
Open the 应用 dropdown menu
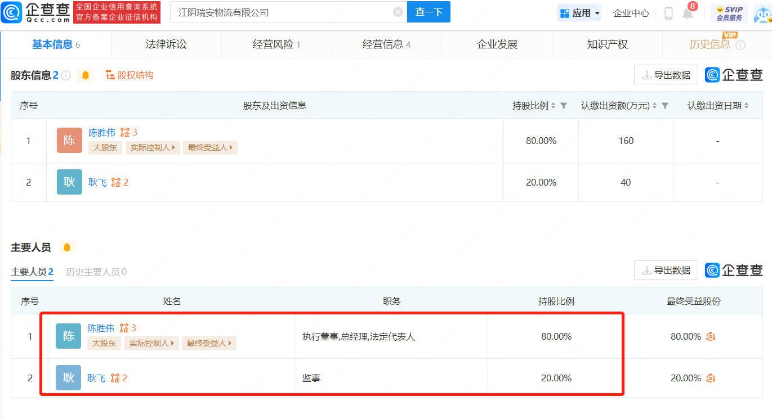point(579,13)
